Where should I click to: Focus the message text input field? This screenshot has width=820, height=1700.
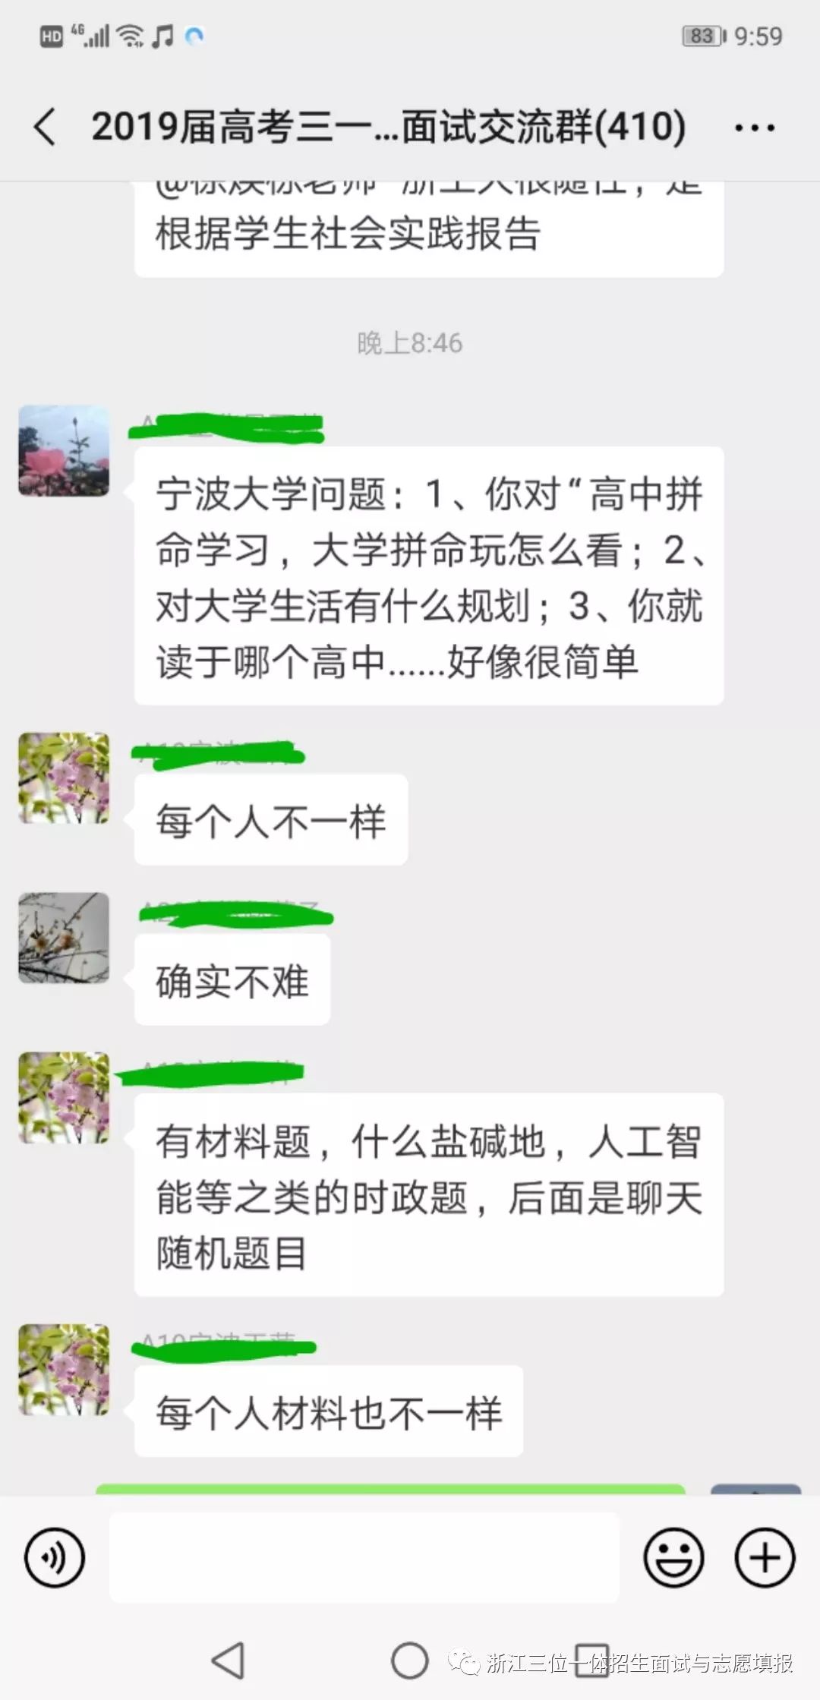pos(364,1558)
